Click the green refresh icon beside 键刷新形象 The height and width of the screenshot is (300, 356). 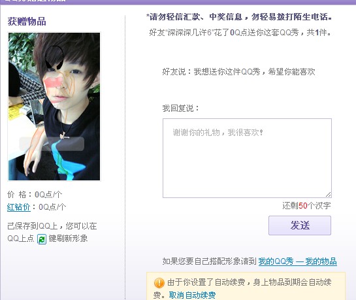point(42,239)
